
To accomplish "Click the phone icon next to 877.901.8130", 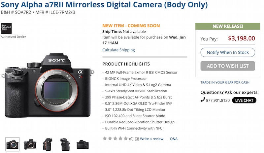I will (203, 100).
